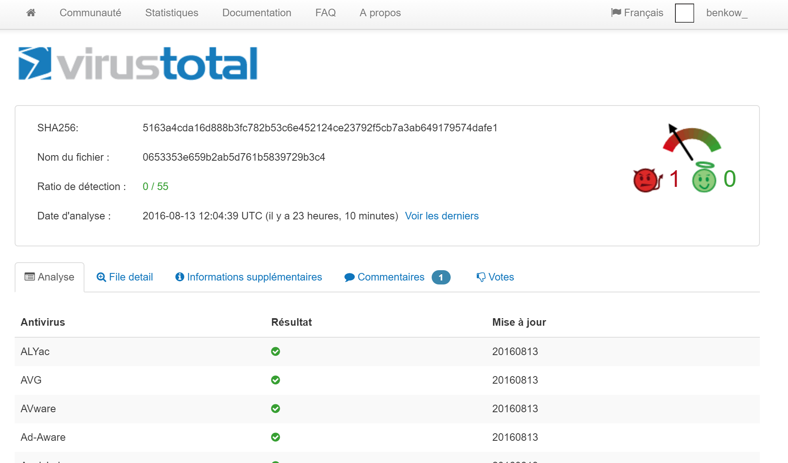This screenshot has width=788, height=463.
Task: Click the red devil malicious vote icon
Action: [x=647, y=180]
